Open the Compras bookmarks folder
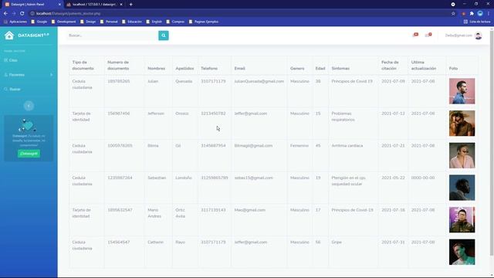494x278 pixels. point(175,22)
